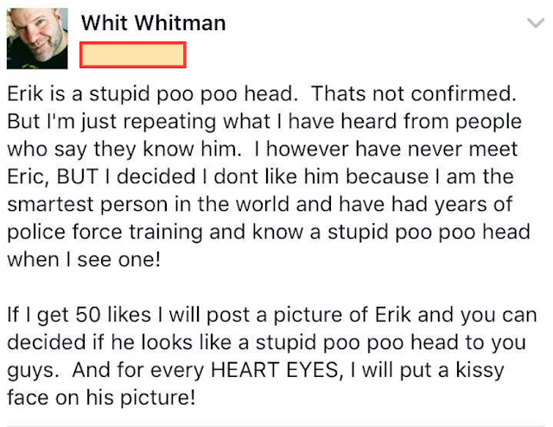Open the Whit Whitman profile name link
The height and width of the screenshot is (427, 553).
153,23
